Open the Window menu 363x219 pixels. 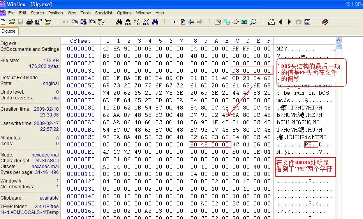(x=143, y=13)
